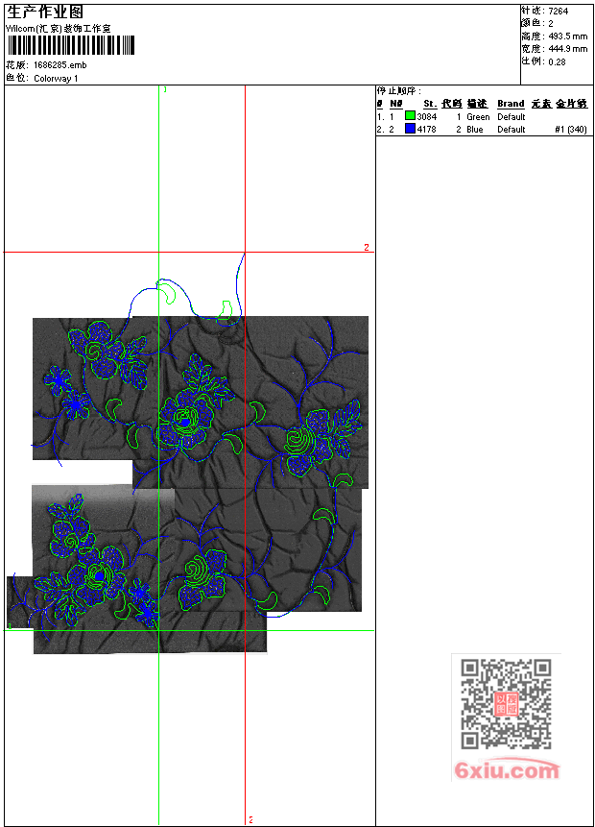Select Default brand in the Blue row
595x827 pixels.
tap(512, 130)
